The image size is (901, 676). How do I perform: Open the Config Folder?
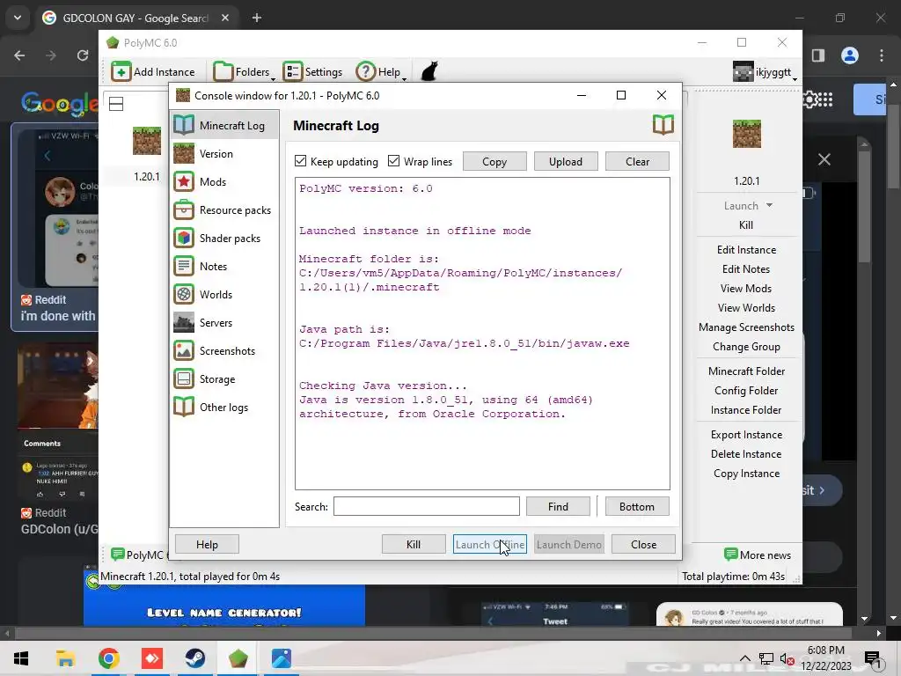coord(746,391)
